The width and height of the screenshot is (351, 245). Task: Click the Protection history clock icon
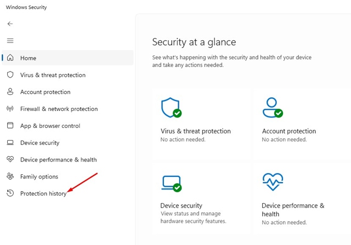click(x=10, y=193)
